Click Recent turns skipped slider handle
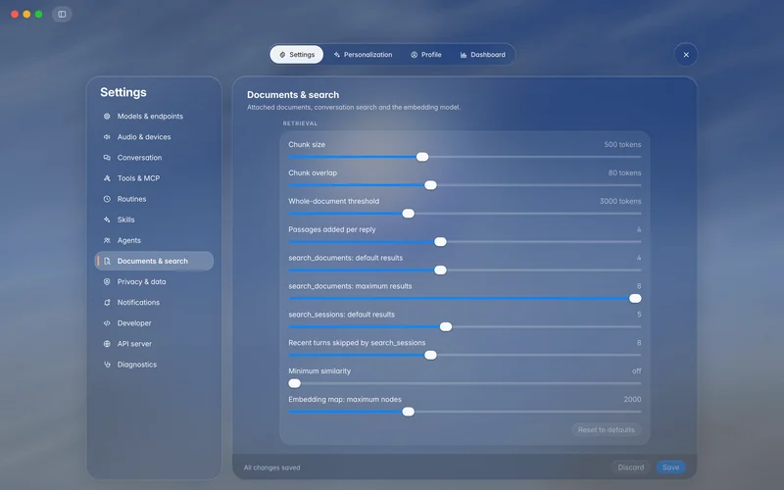The width and height of the screenshot is (784, 490). tap(430, 356)
